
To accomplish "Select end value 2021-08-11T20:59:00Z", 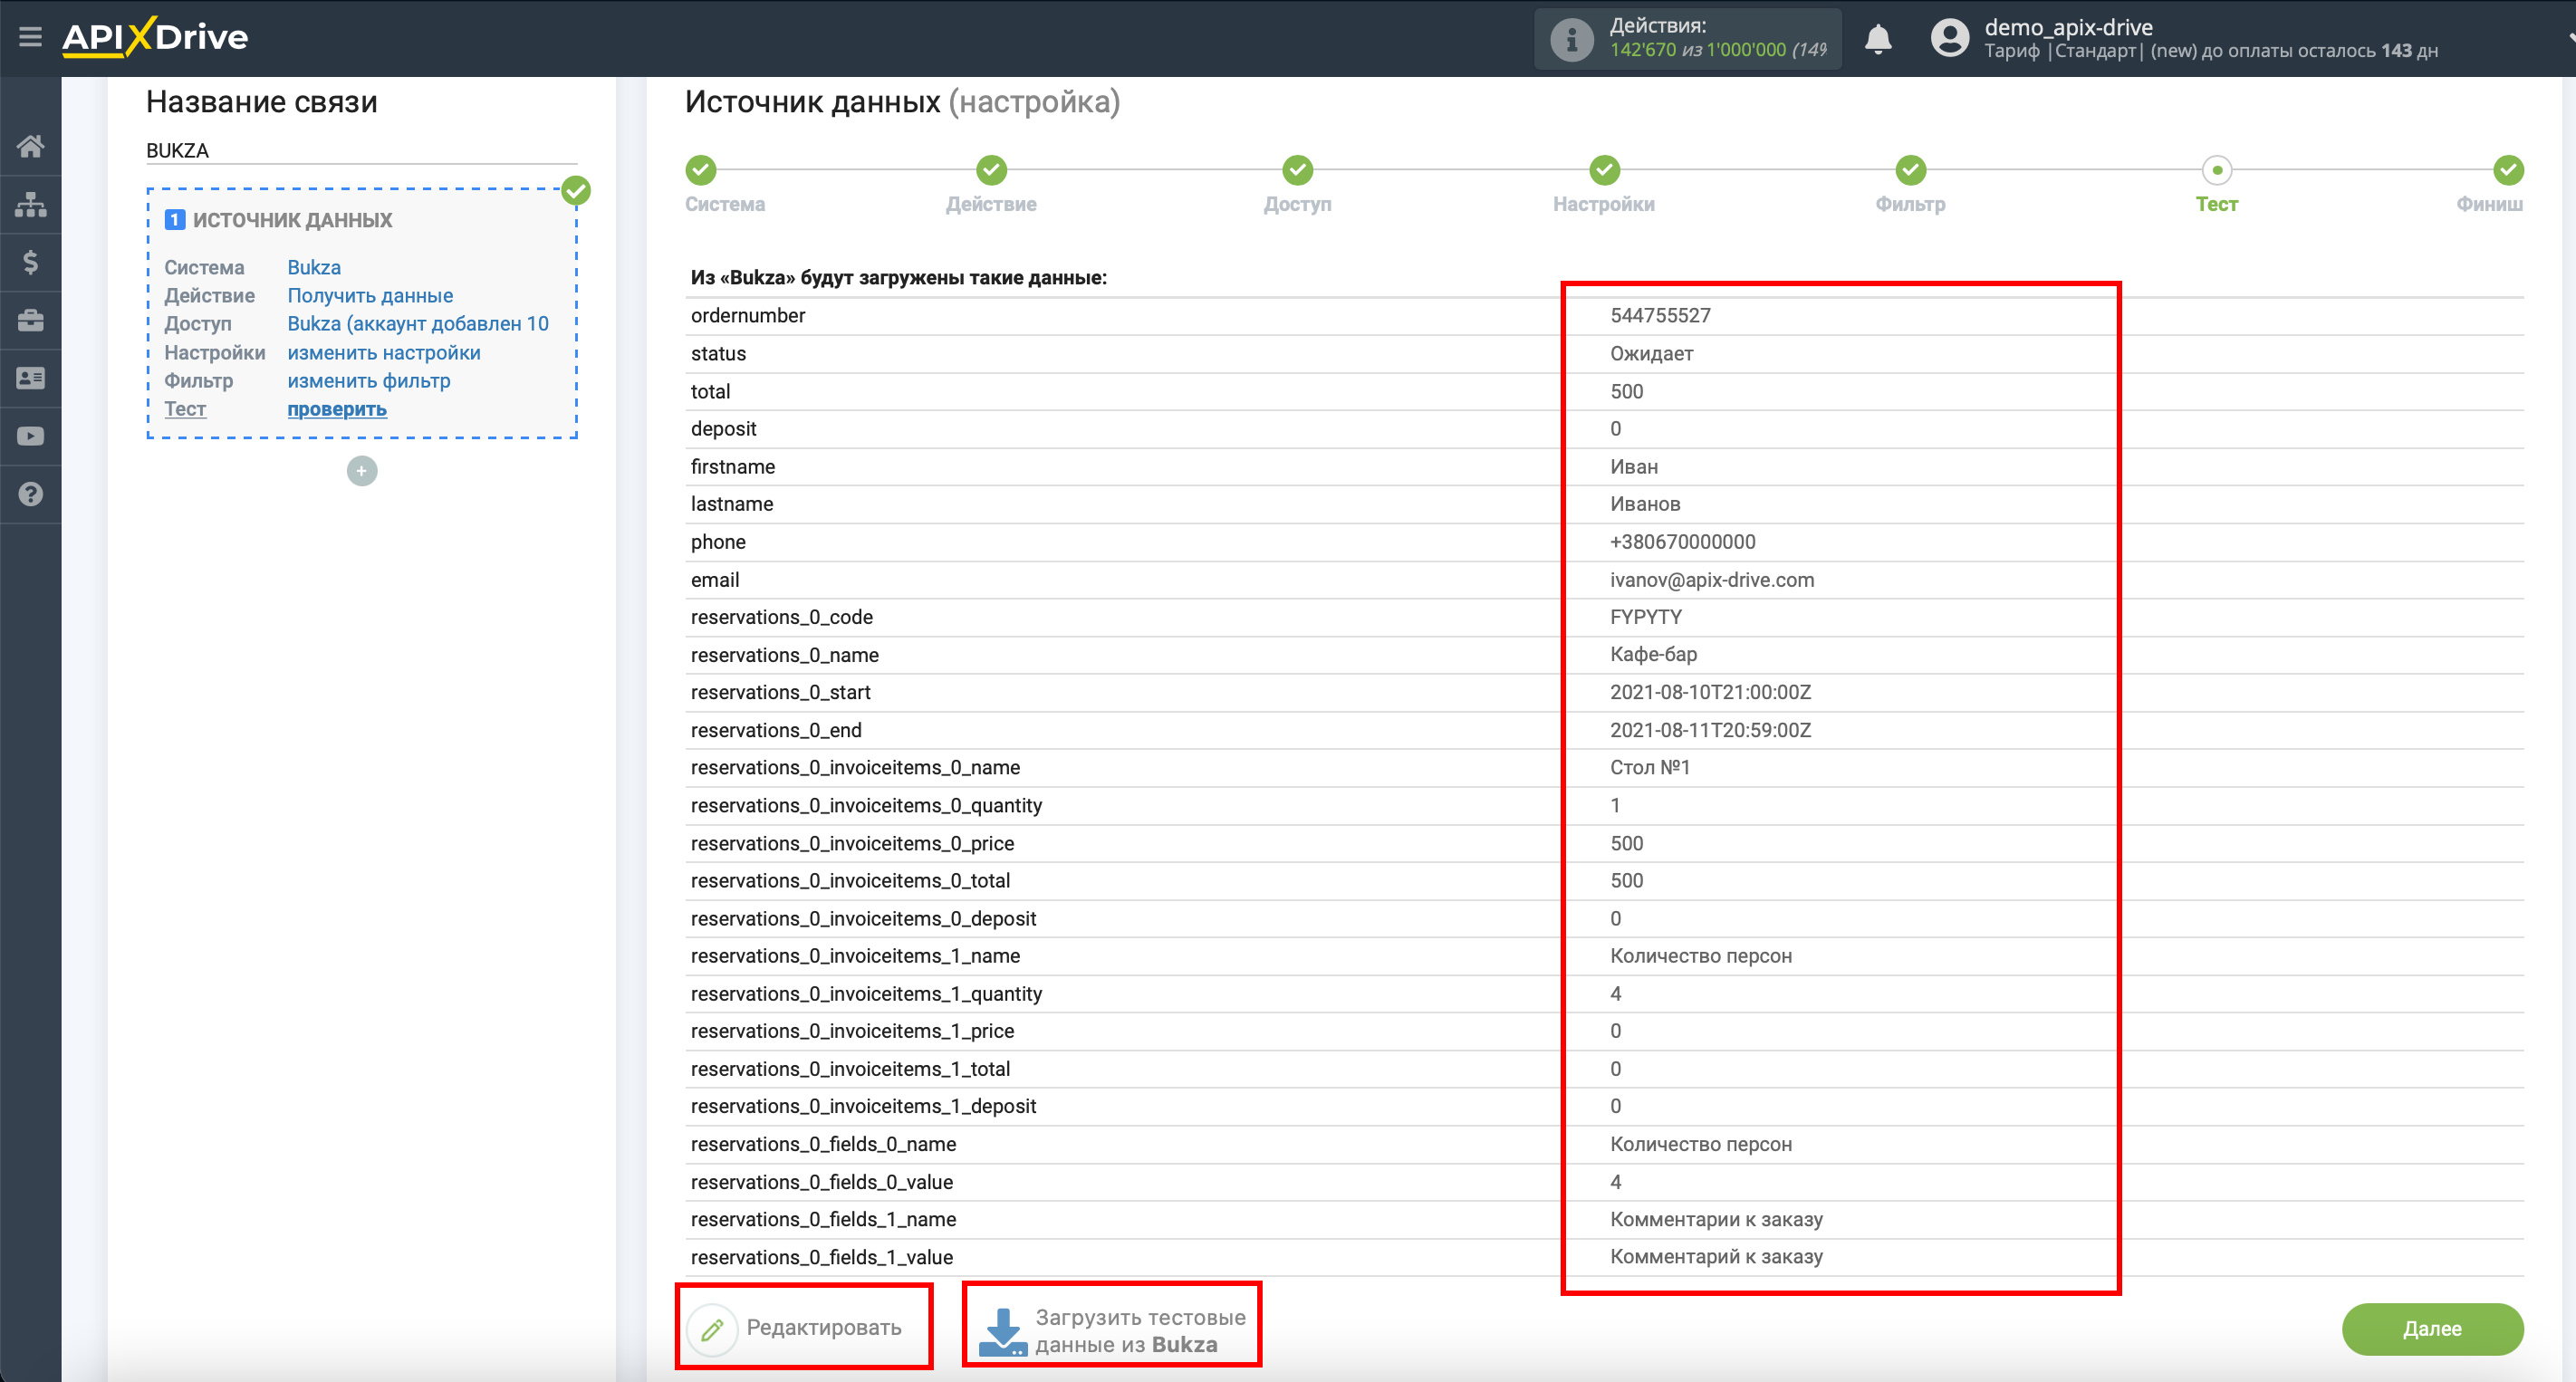I will [x=1710, y=730].
